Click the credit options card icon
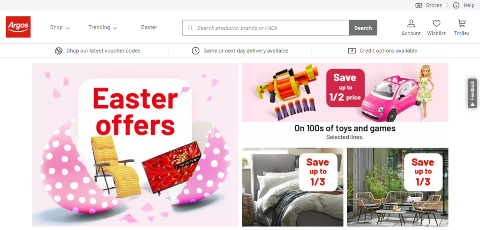480x230 pixels. click(x=352, y=50)
